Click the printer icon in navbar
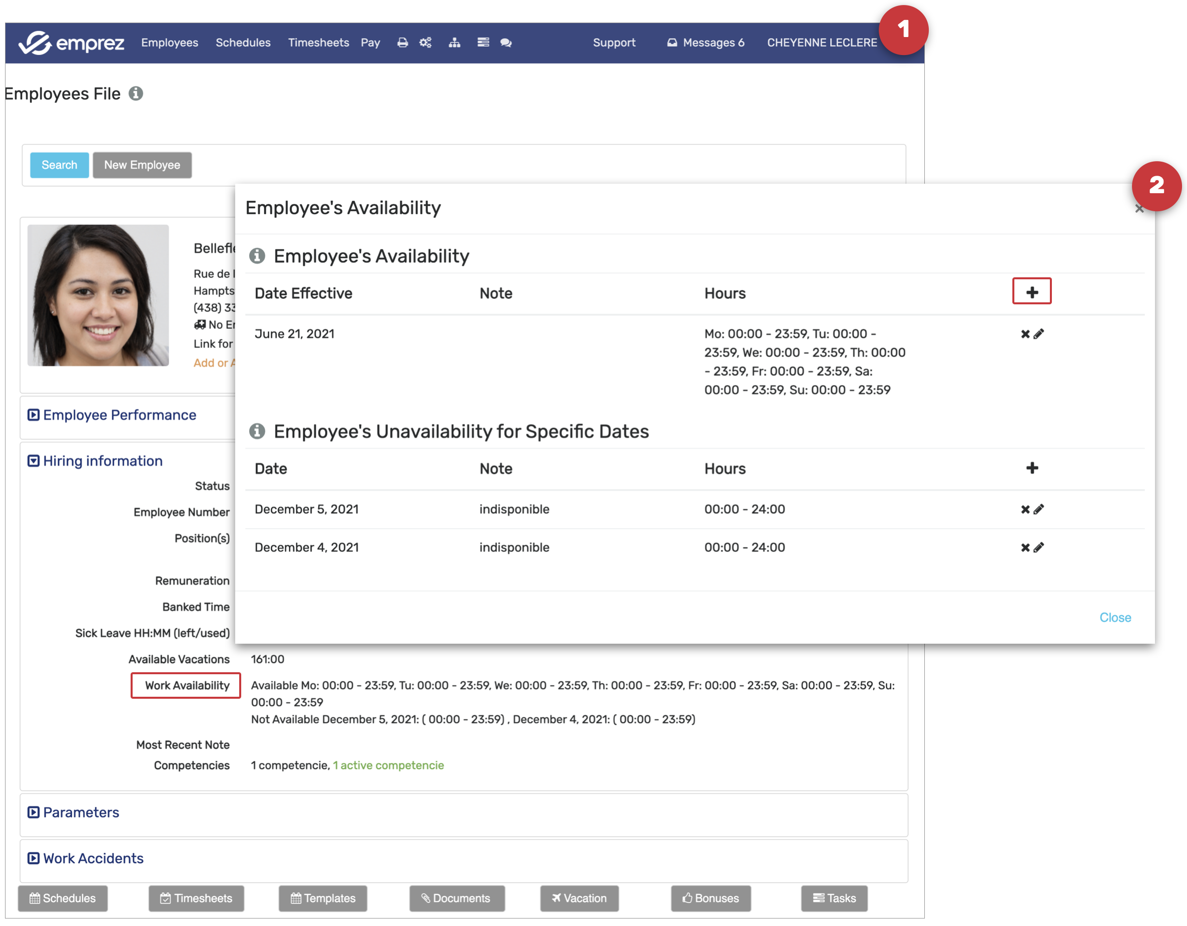This screenshot has height=926, width=1187. coord(402,43)
